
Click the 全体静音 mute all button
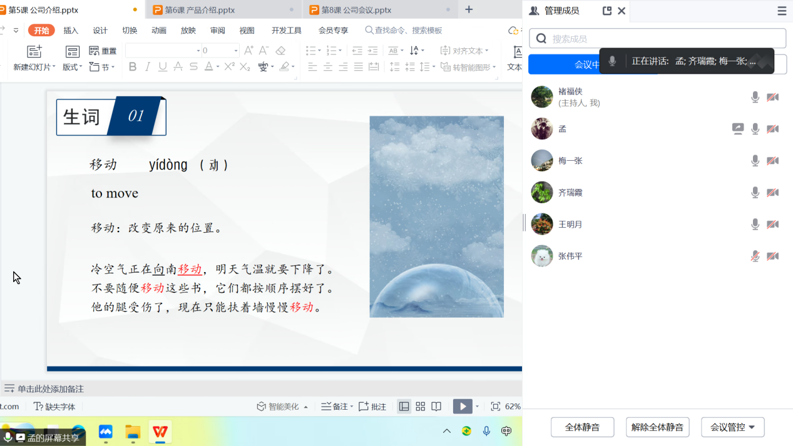[x=582, y=427]
